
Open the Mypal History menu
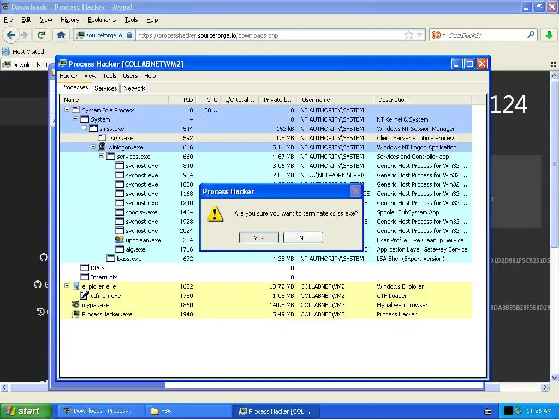(x=69, y=20)
